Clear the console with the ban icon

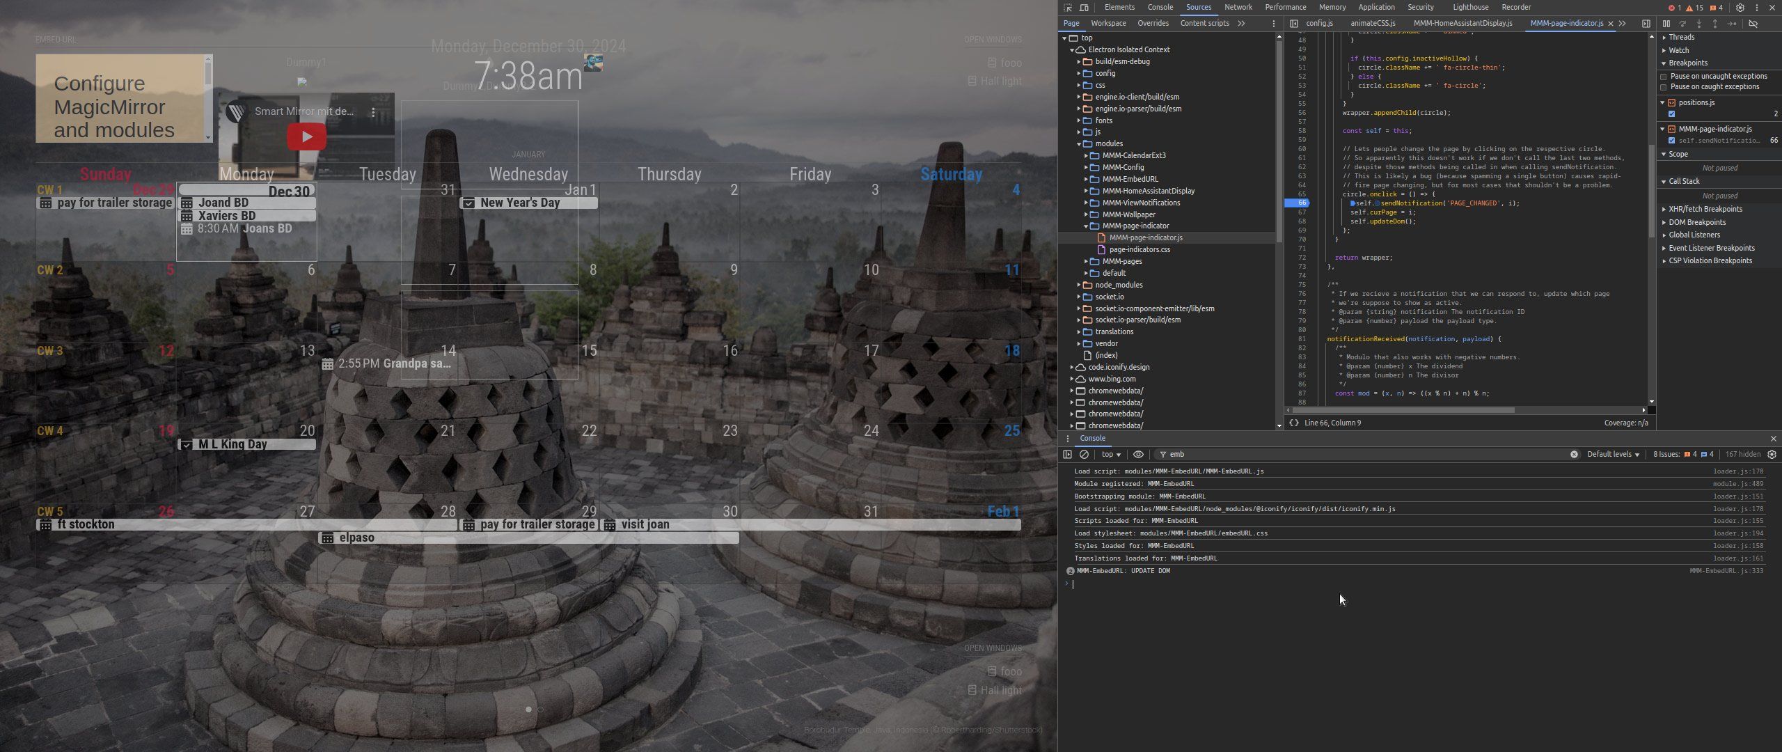coord(1084,454)
